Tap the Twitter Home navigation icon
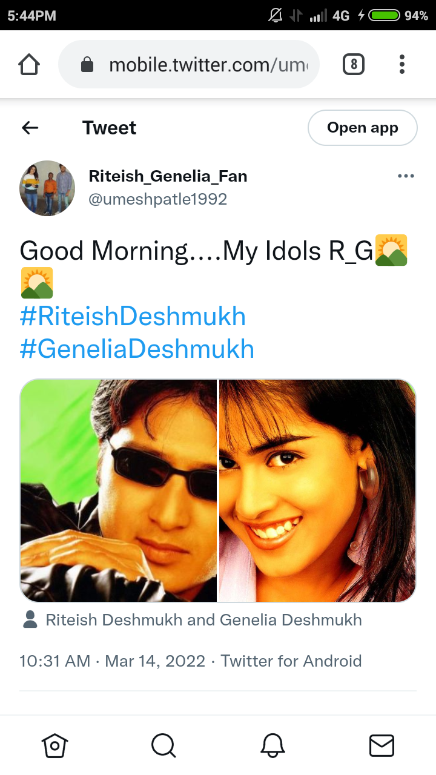This screenshot has width=436, height=775. click(54, 745)
